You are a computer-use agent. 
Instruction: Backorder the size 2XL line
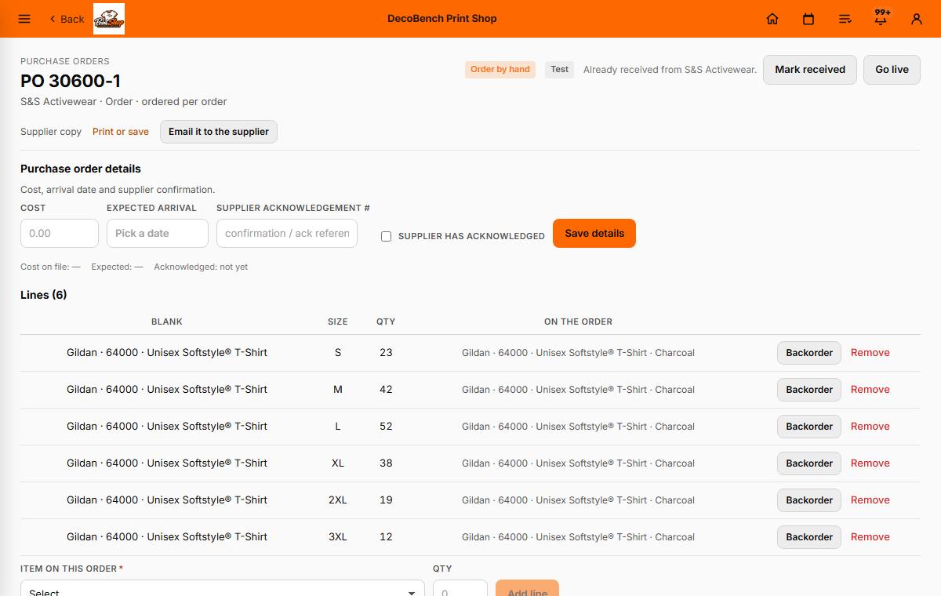[x=809, y=500]
